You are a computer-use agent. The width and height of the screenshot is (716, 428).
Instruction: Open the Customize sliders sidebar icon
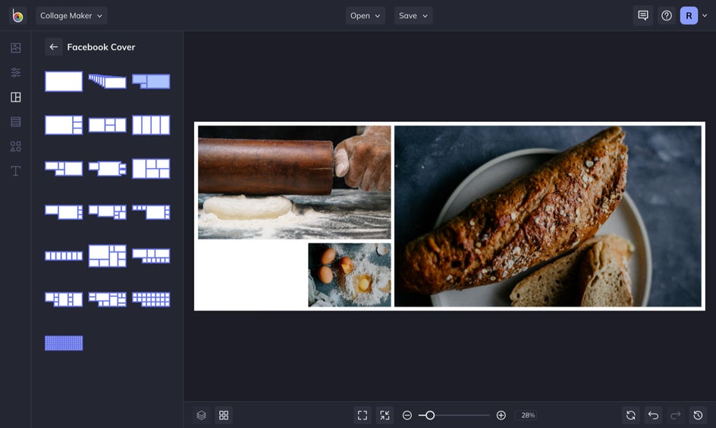click(15, 73)
